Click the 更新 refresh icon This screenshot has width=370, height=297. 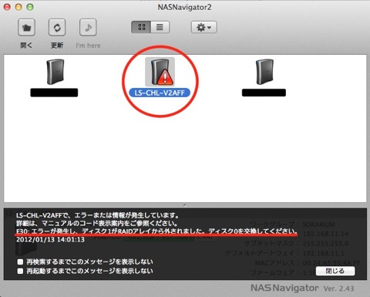tap(57, 28)
